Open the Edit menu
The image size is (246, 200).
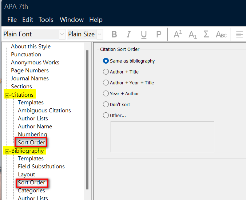coord(28,20)
